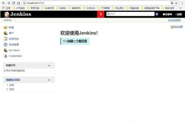Image resolution: width=185 pixels, height=122 pixels.
Task: Expand the Jenkins breadcrumb arrow
Action: pos(16,20)
